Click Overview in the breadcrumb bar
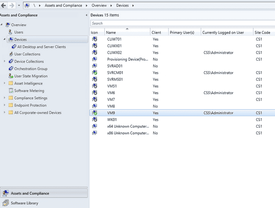The width and height of the screenshot is (275, 208). pyautogui.click(x=99, y=6)
